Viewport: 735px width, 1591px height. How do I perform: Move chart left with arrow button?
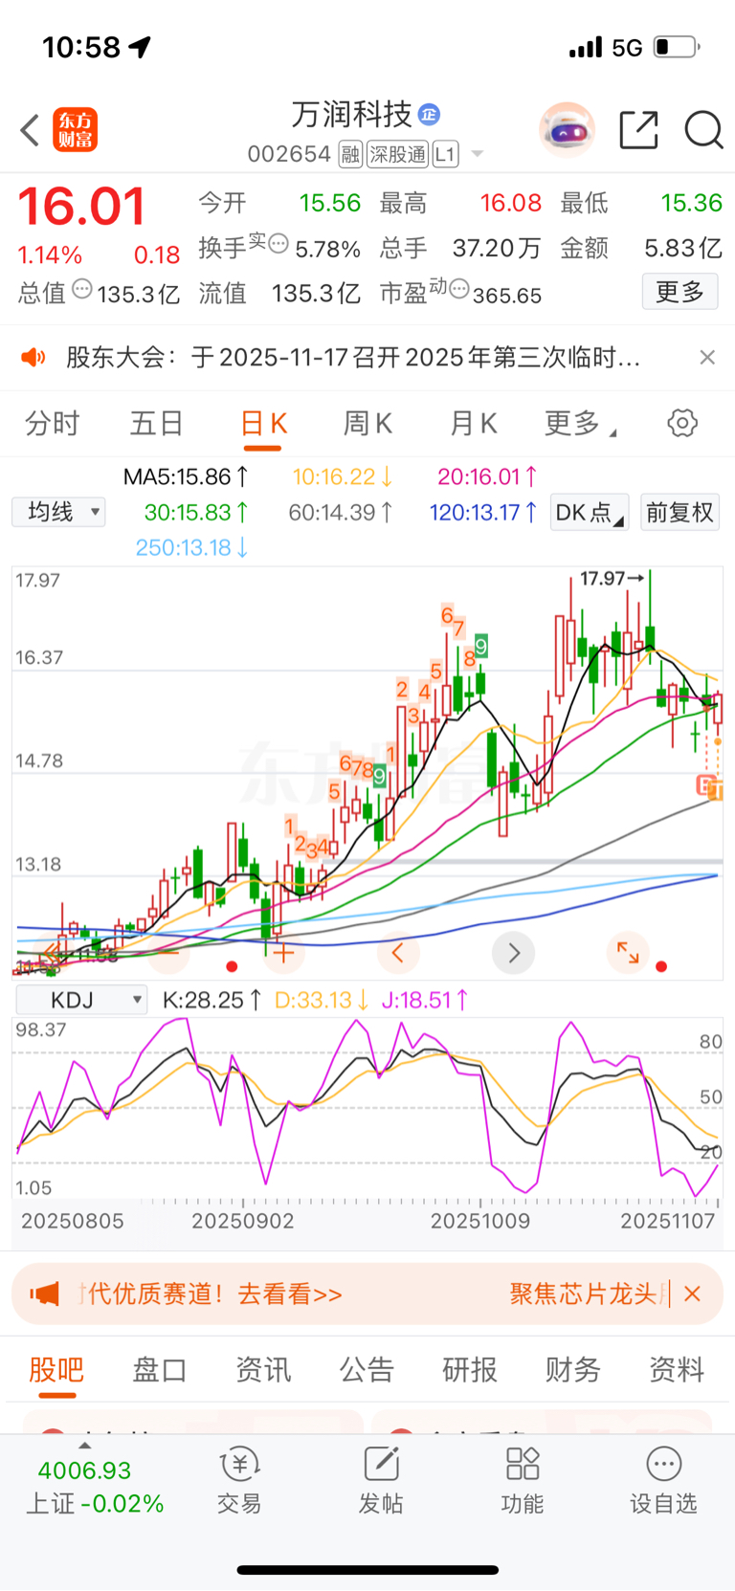398,952
